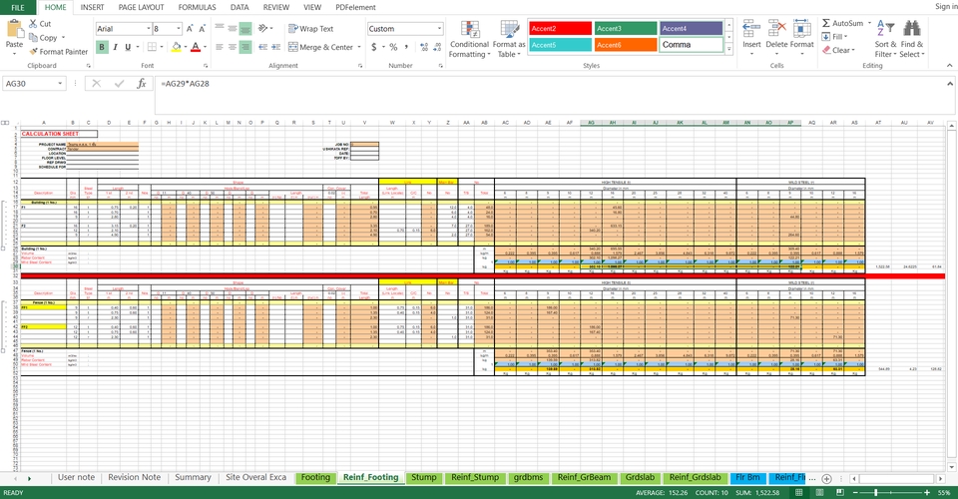Viewport: 958px width, 499px height.
Task: Apply the Comma cell style
Action: (x=691, y=45)
